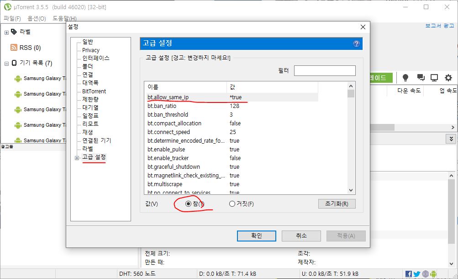Screen dimensions: 458x279
Task: Click the RSS feed icon in sidebar
Action: [x=14, y=48]
